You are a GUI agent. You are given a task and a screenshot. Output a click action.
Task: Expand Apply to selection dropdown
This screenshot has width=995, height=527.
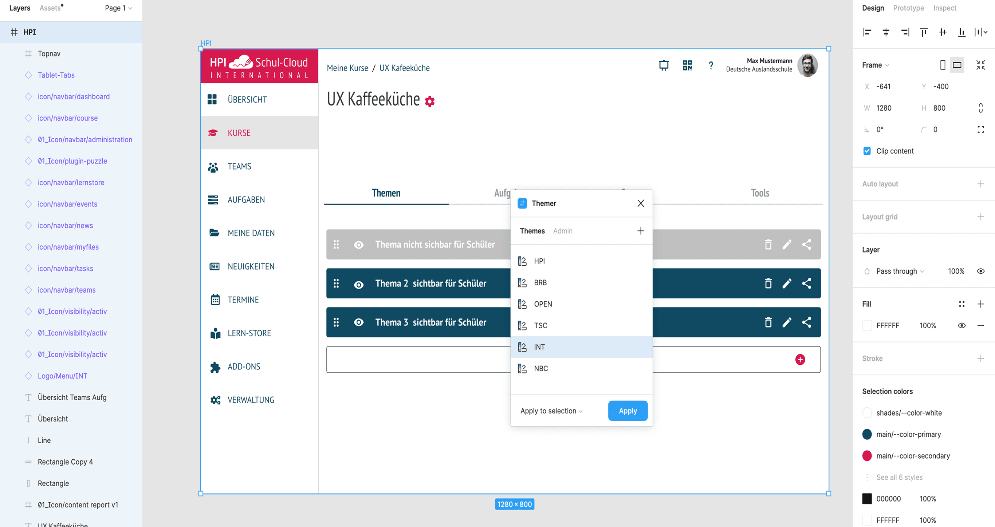[551, 411]
